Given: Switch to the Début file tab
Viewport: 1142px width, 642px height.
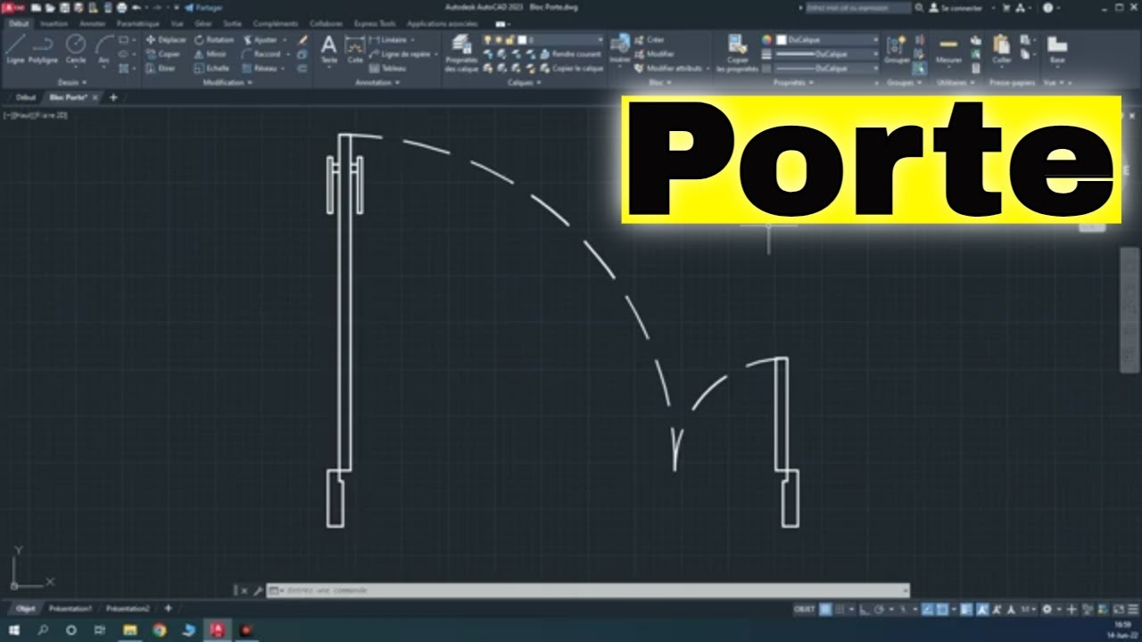Looking at the screenshot, I should 26,97.
